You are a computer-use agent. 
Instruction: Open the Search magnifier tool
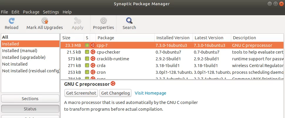(129, 21)
